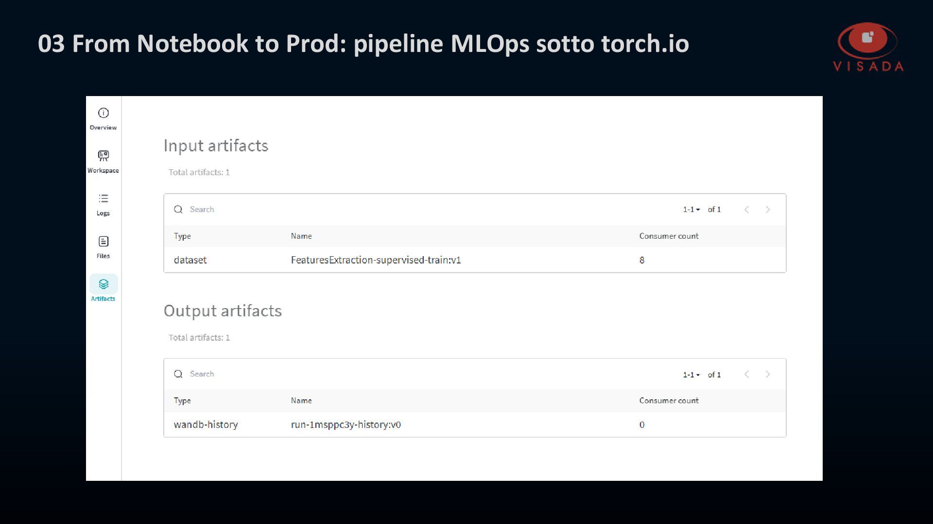Click the VISADA logo
933x524 pixels.
pyautogui.click(x=868, y=47)
